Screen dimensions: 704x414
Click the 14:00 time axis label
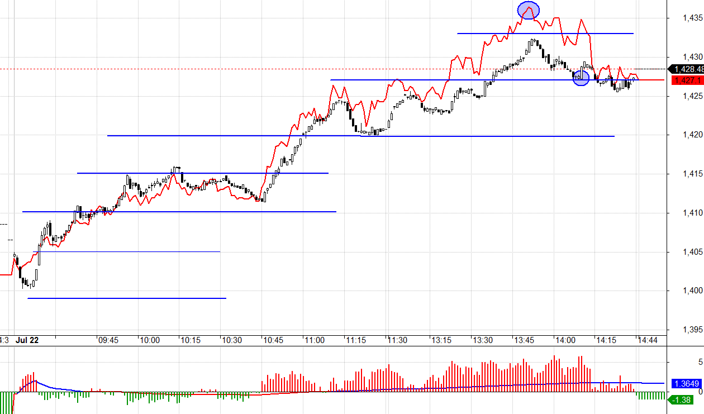(565, 340)
